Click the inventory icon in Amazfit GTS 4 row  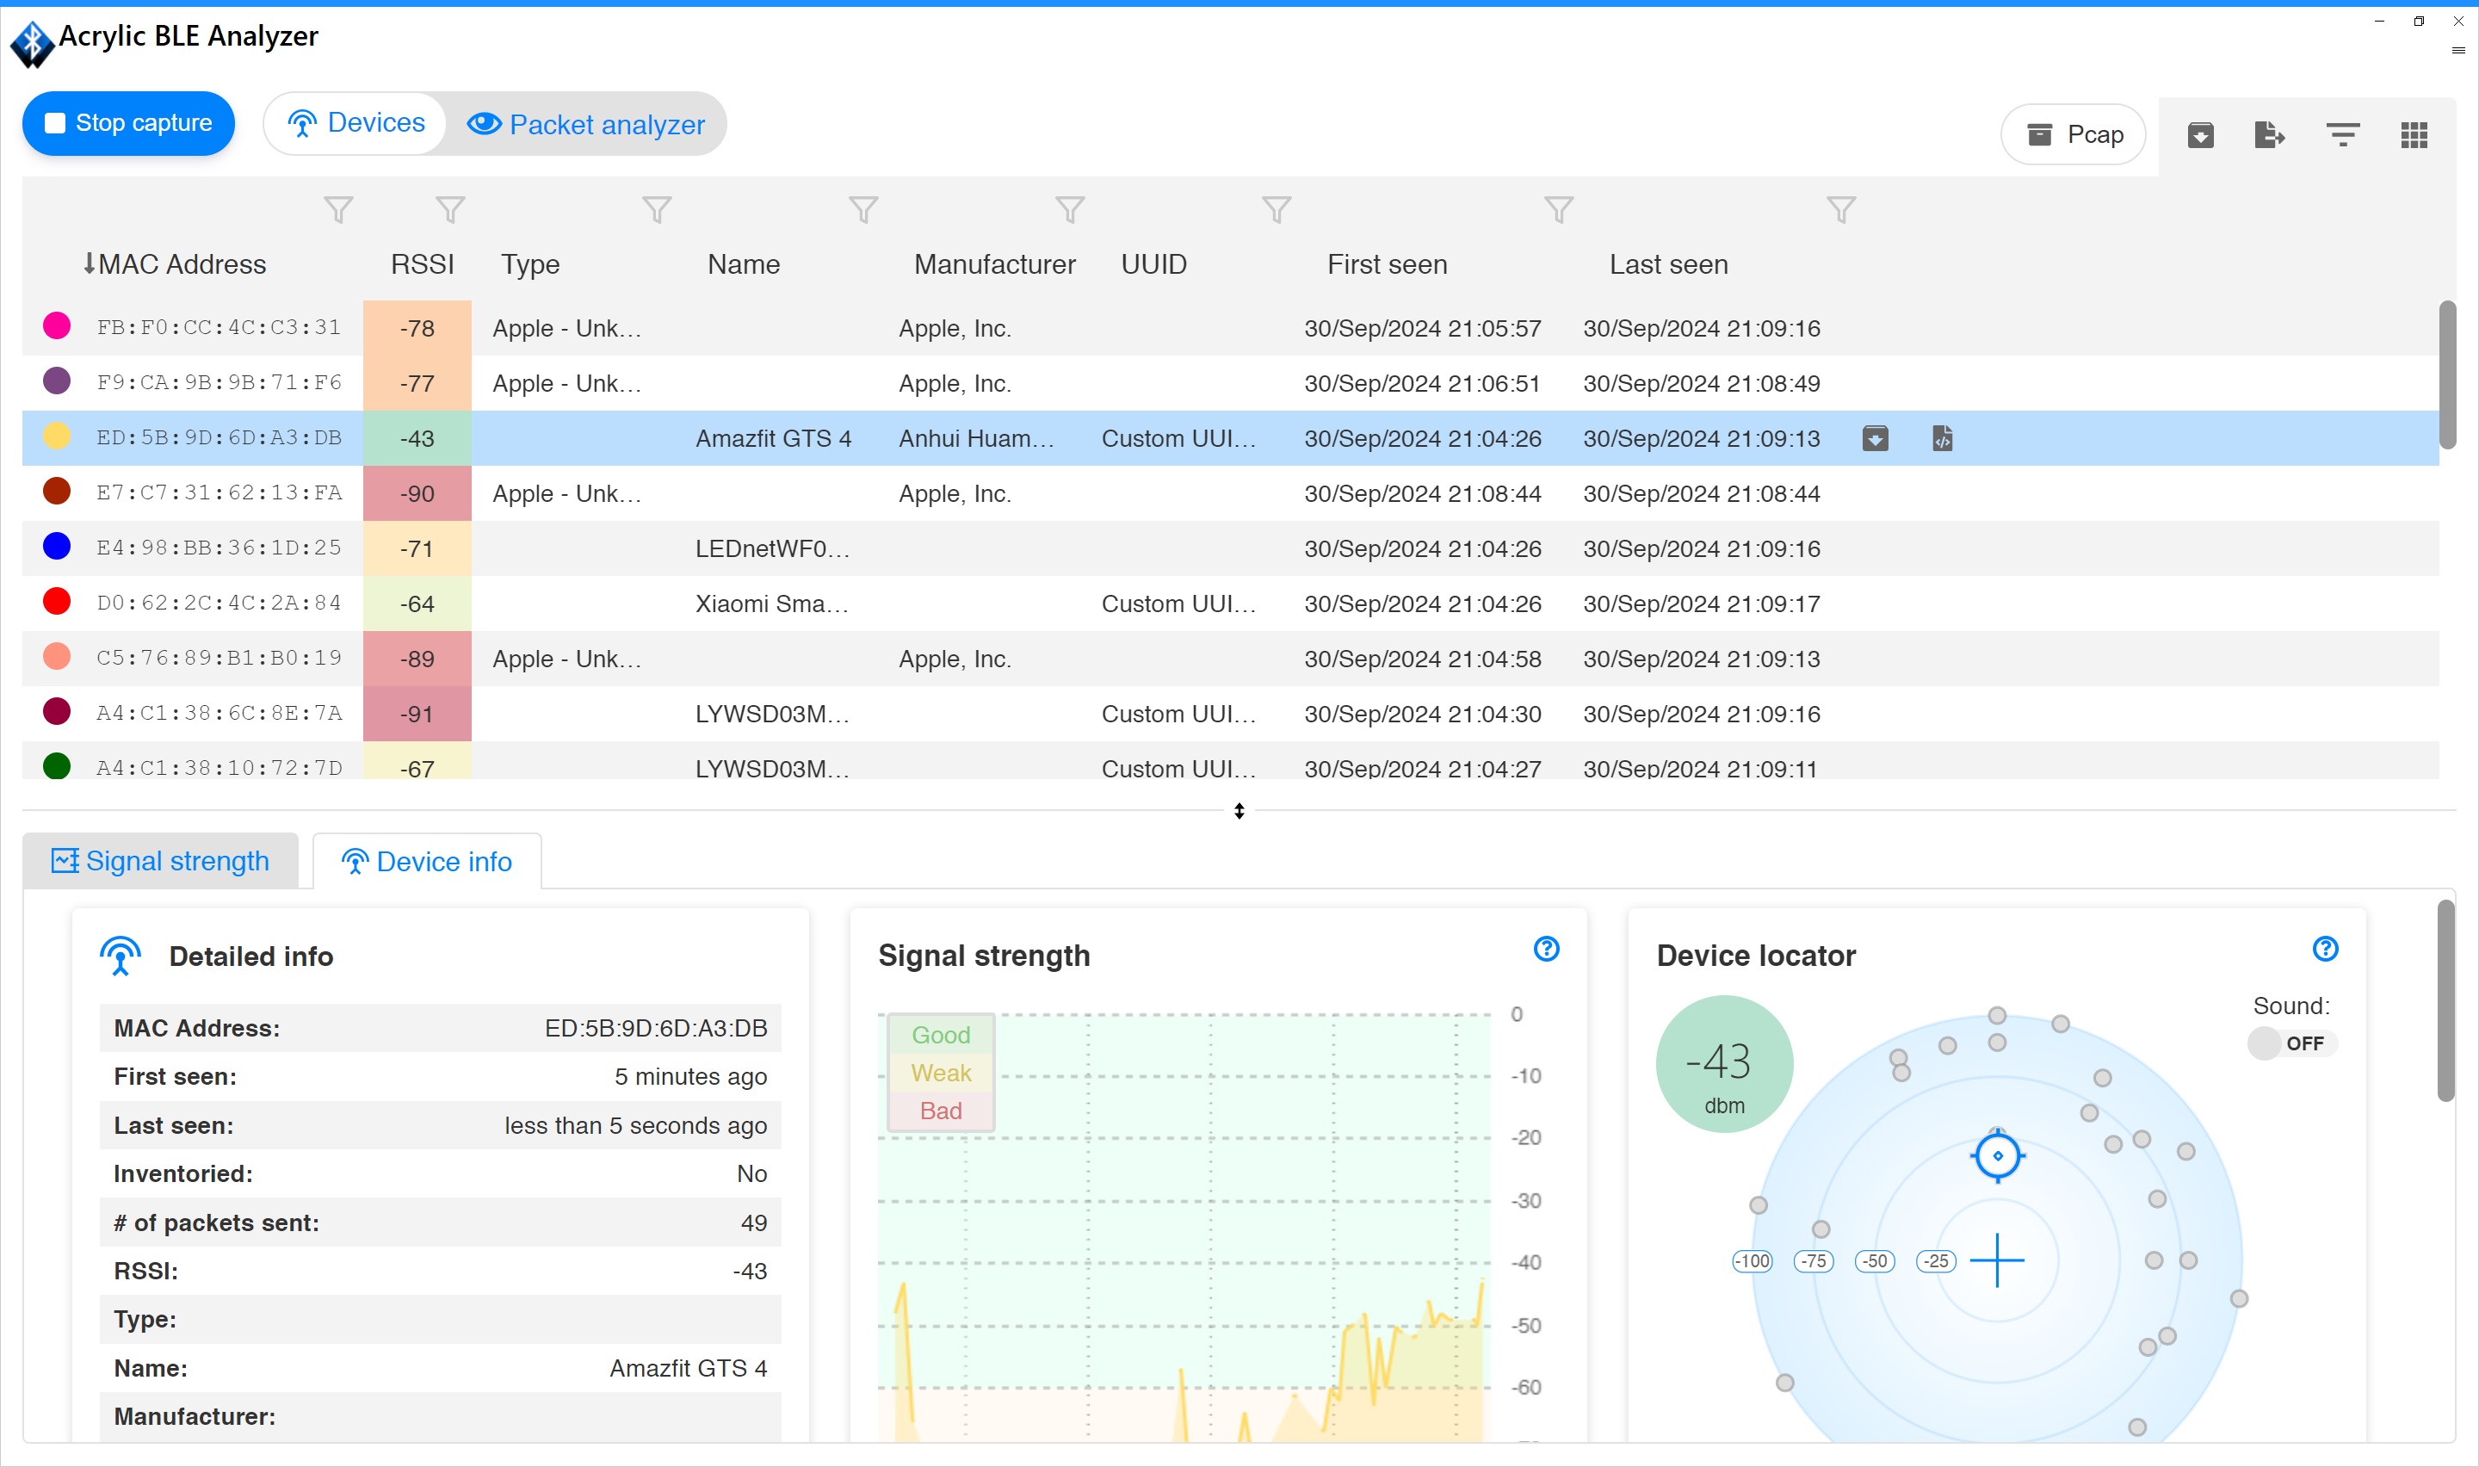click(1875, 438)
